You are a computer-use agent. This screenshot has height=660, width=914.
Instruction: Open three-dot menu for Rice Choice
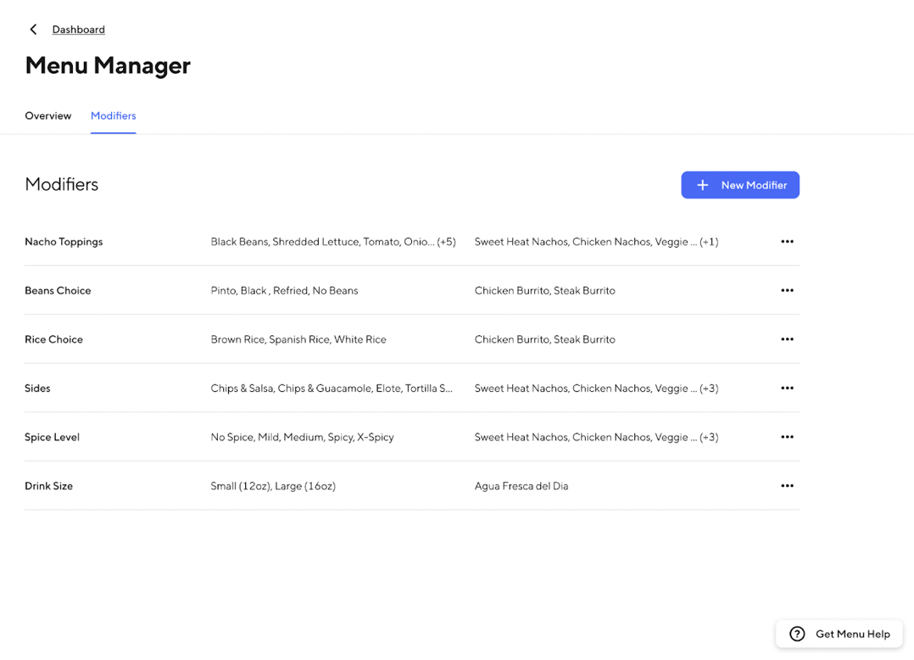787,339
